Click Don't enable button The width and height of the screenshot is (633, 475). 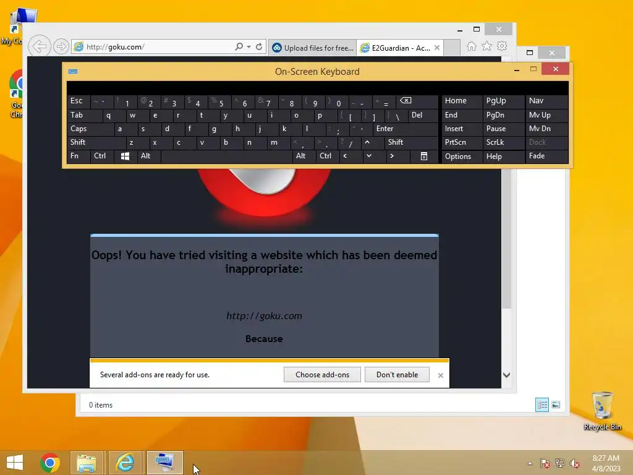pos(397,374)
